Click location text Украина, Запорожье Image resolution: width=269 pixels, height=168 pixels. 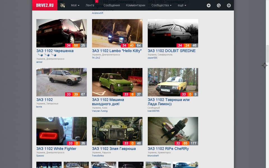pos(47,104)
